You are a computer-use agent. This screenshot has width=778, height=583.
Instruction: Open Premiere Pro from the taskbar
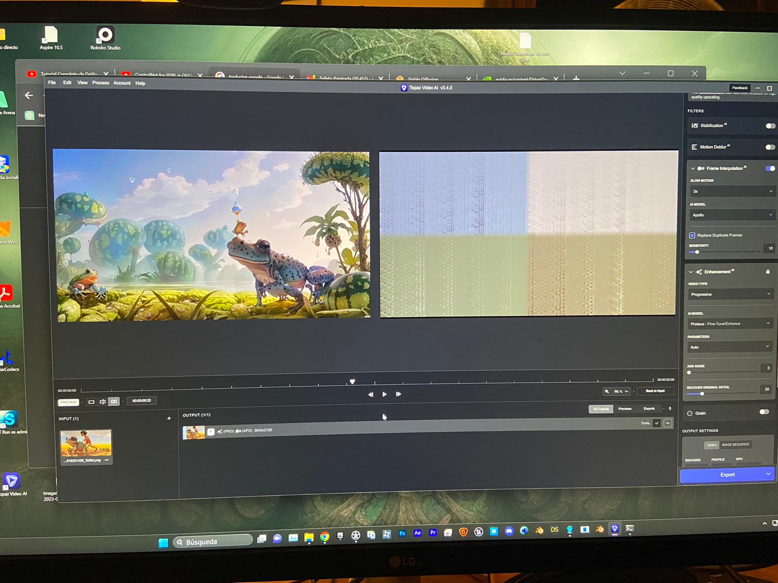[x=433, y=532]
